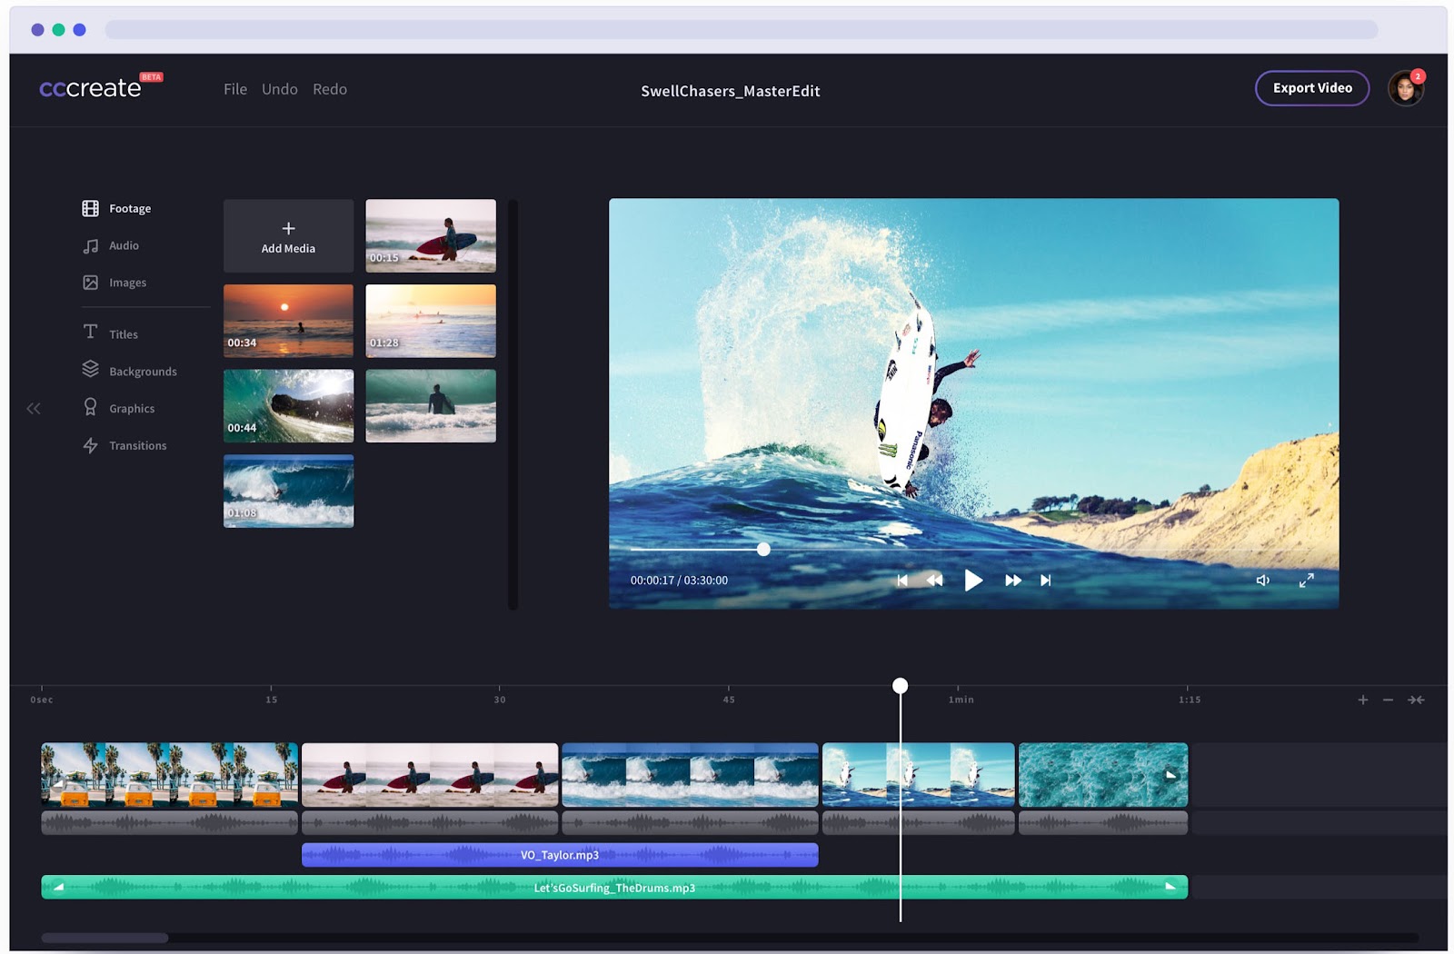Skip to the start of the video
This screenshot has width=1454, height=954.
click(901, 581)
